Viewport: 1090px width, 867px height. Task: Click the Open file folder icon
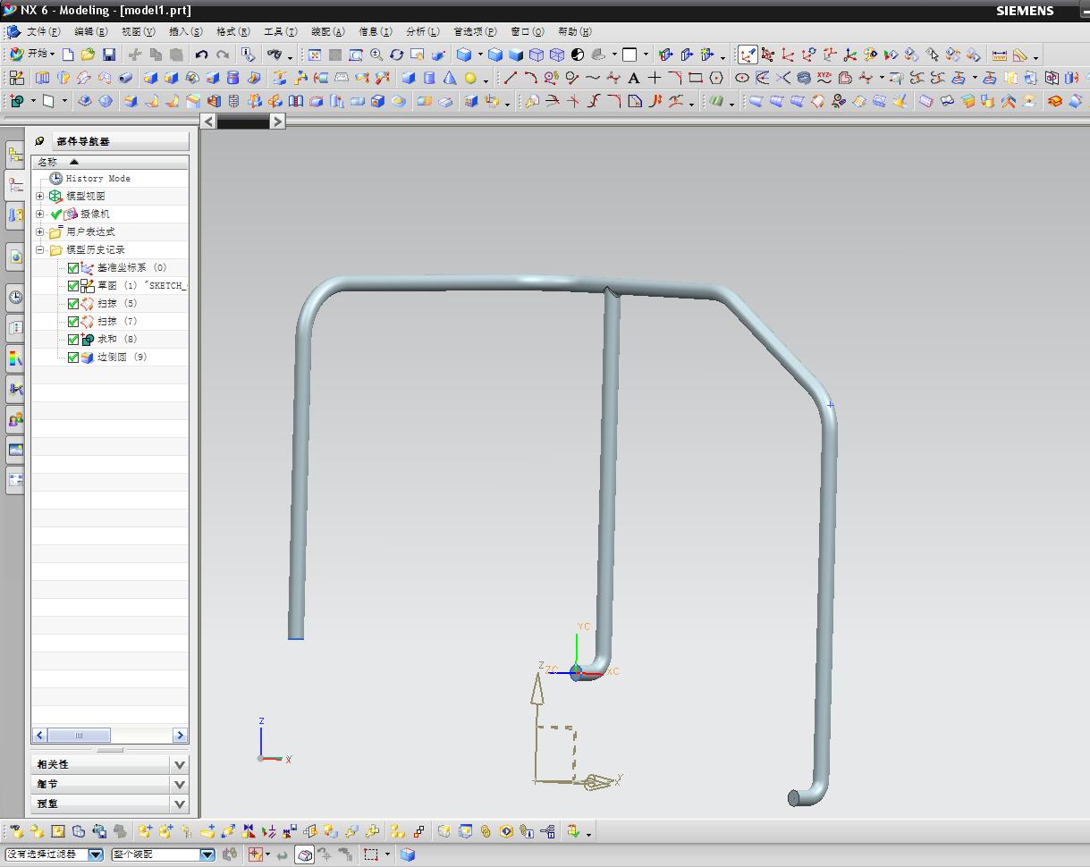coord(89,55)
